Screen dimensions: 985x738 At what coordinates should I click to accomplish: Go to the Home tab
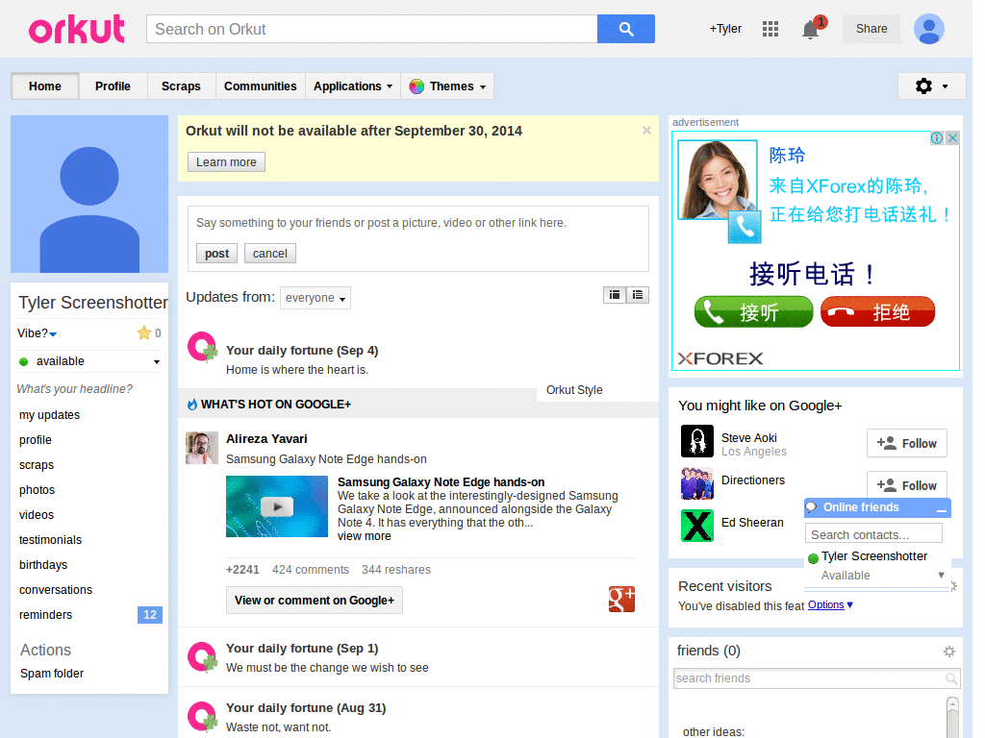45,86
